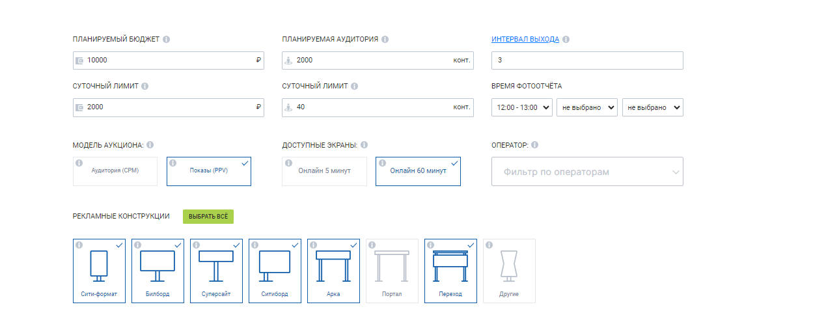The width and height of the screenshot is (826, 324).
Task: Toggle the Сити-формат construction type
Action: [99, 271]
